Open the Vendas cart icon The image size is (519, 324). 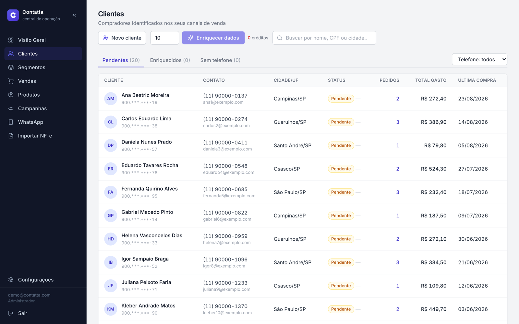(11, 81)
